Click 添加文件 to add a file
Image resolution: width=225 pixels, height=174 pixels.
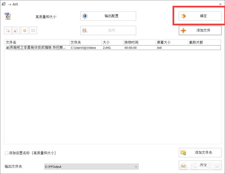pyautogui.click(x=200, y=30)
